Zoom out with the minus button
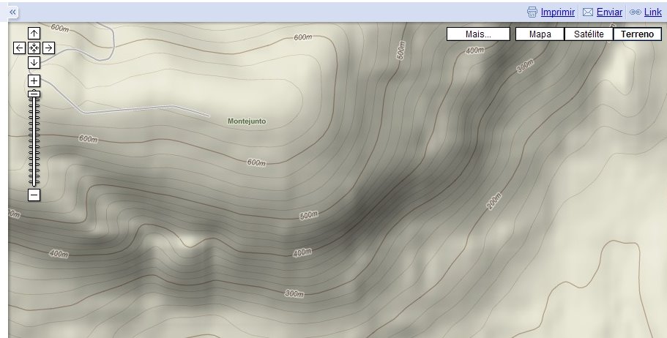 pos(34,195)
